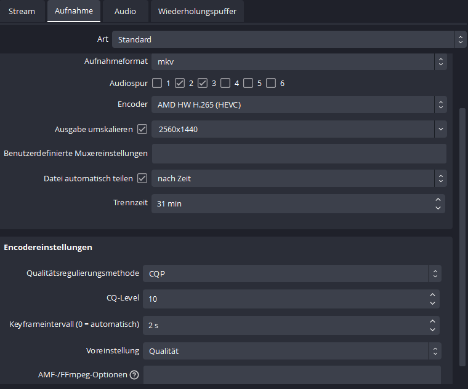
Task: Expand the Encoder dropdown AMD HW H.265
Action: [x=299, y=104]
